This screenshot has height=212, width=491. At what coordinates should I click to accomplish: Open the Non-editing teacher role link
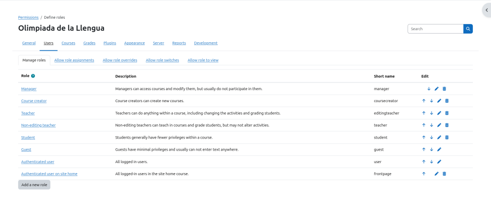pos(38,125)
